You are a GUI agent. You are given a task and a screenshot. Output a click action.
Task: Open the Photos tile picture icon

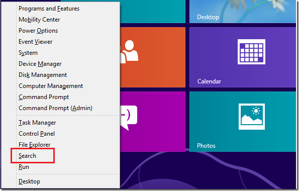(252, 117)
